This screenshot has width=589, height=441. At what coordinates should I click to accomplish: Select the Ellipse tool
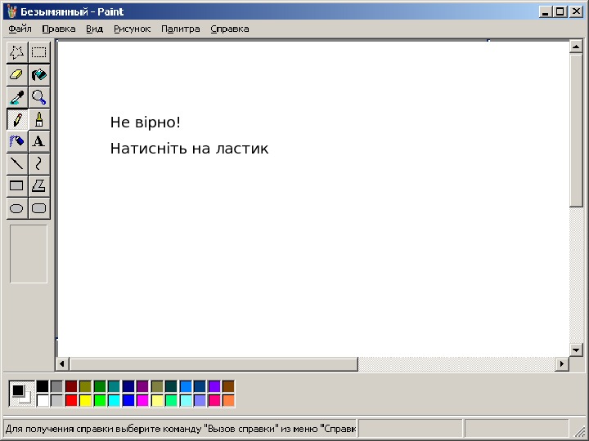coord(17,208)
